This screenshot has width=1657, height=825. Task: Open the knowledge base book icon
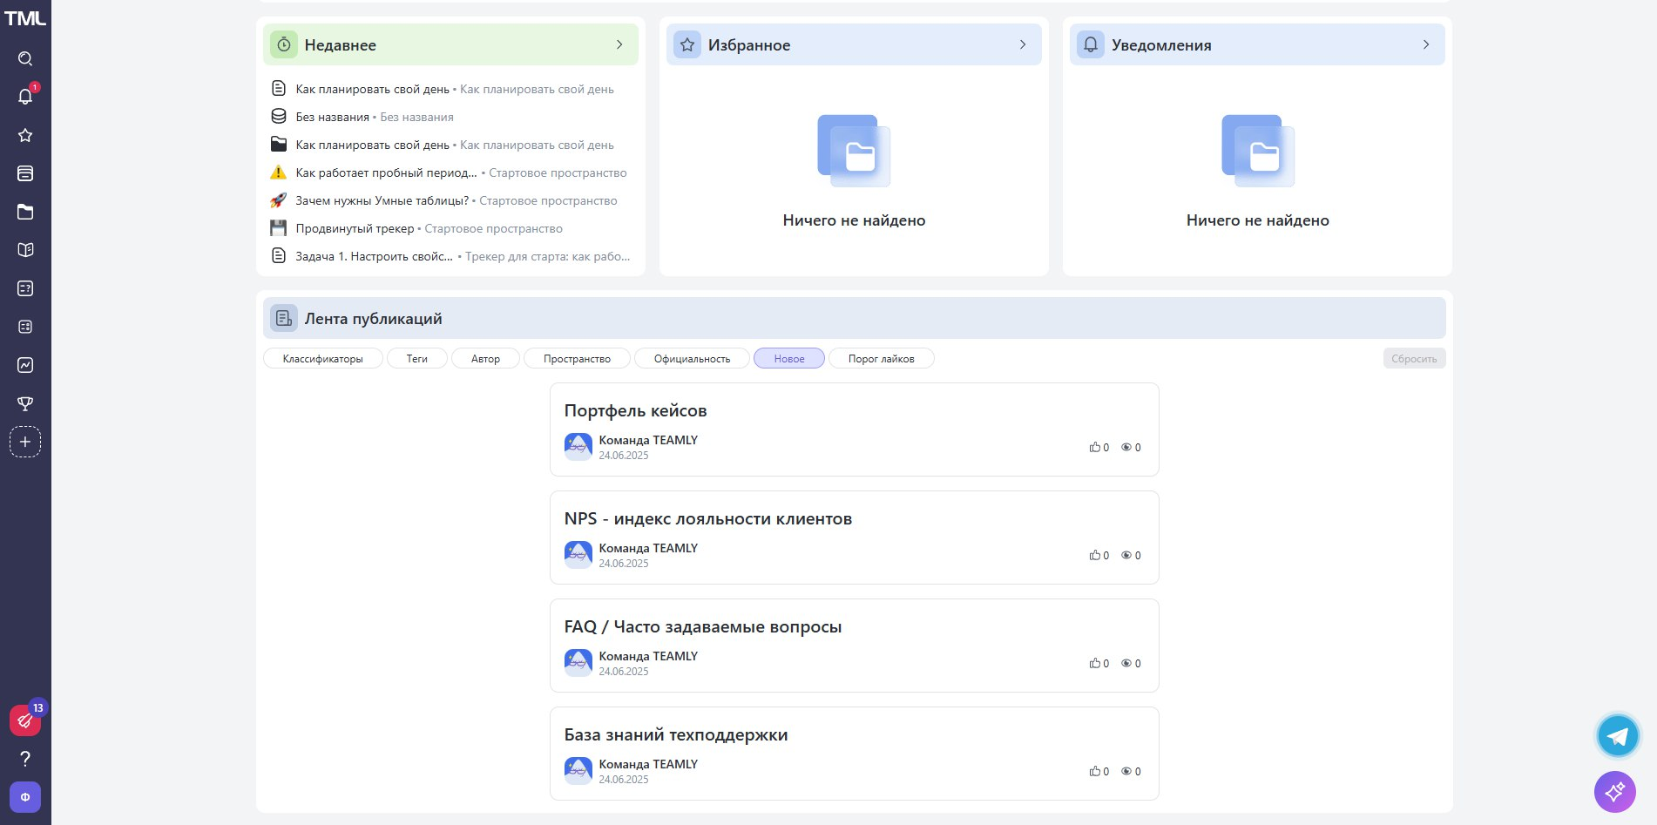click(25, 249)
